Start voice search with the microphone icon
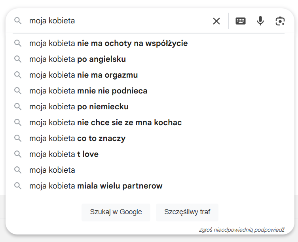The image size is (298, 242). click(x=260, y=21)
